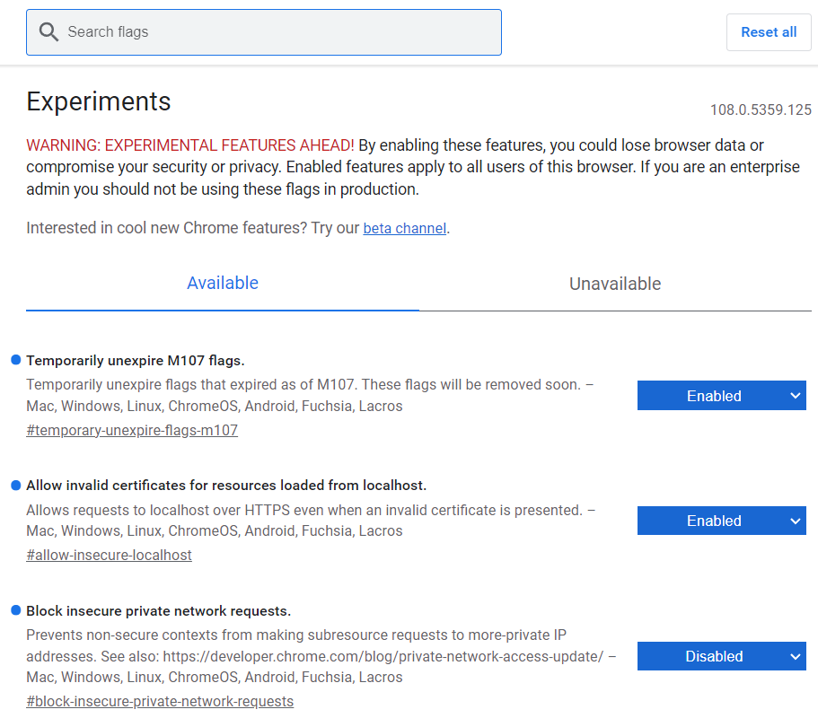Open the Temporarily unexpire M107 flags dropdown
The image size is (818, 727).
click(721, 396)
